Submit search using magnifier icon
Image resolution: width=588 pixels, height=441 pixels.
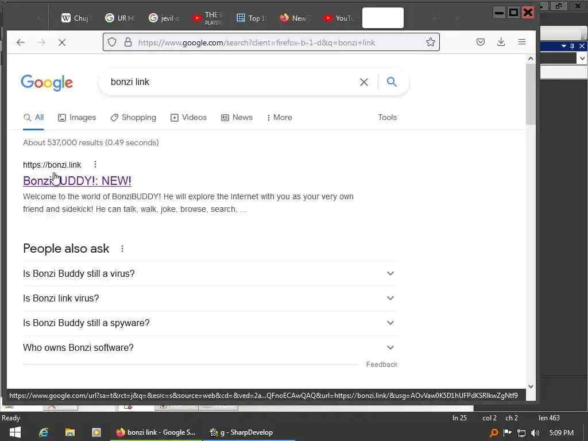click(392, 82)
